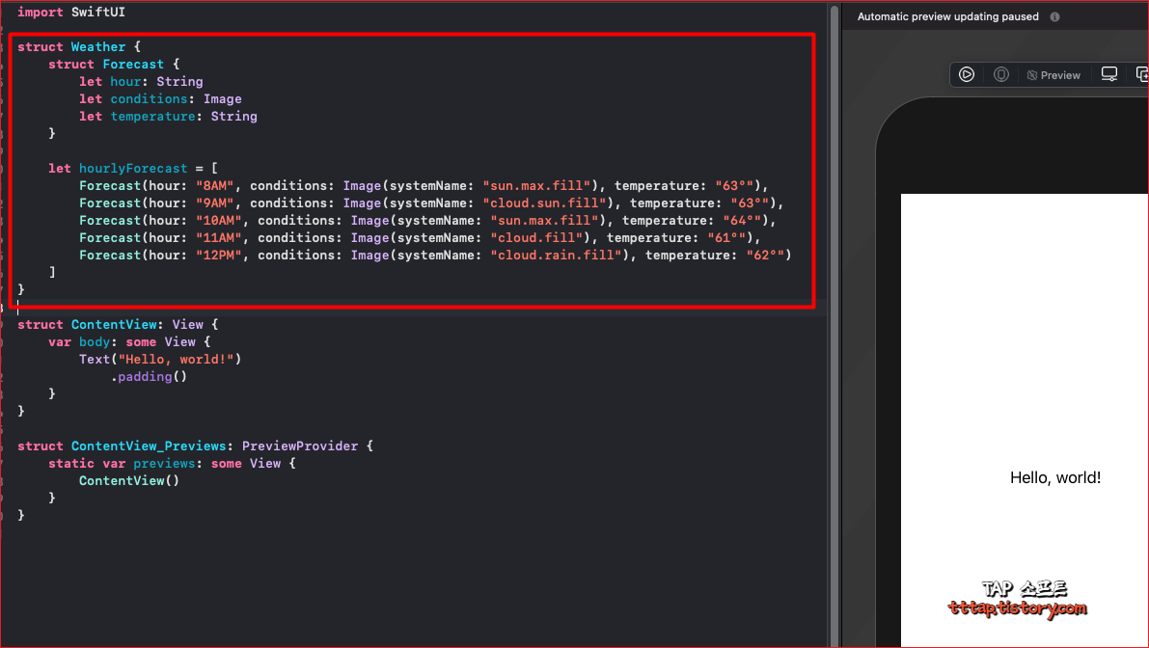This screenshot has width=1149, height=648.
Task: Click the "8AM" string literal
Action: [x=215, y=186]
